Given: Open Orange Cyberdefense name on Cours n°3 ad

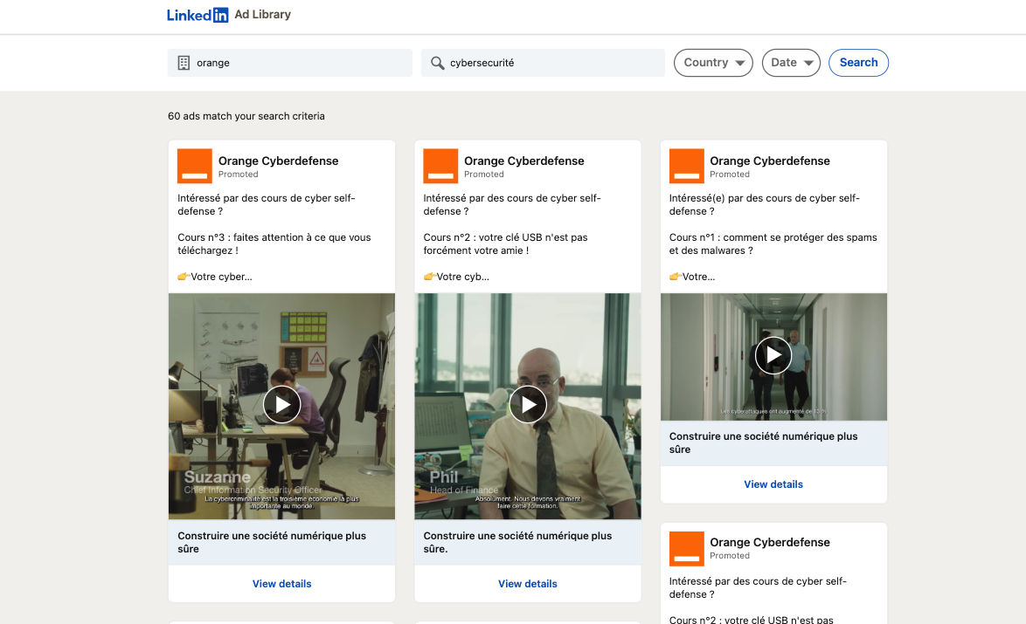Looking at the screenshot, I should [278, 161].
